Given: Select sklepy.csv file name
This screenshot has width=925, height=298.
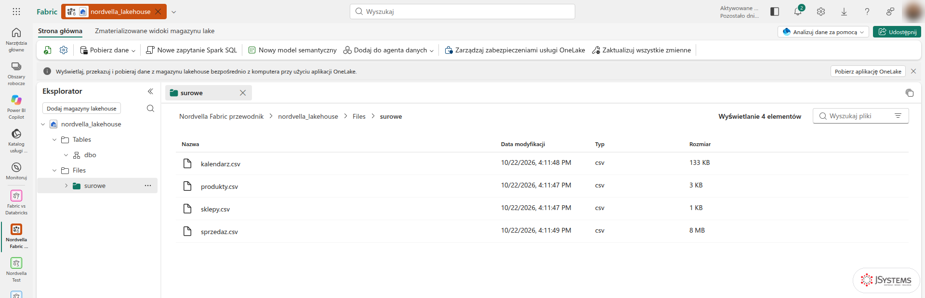Looking at the screenshot, I should (215, 209).
